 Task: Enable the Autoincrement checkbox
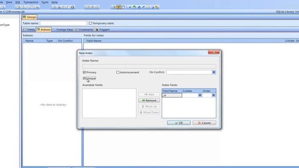(x=118, y=72)
